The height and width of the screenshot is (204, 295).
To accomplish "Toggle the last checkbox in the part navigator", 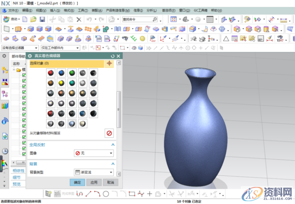I will coord(24,155).
